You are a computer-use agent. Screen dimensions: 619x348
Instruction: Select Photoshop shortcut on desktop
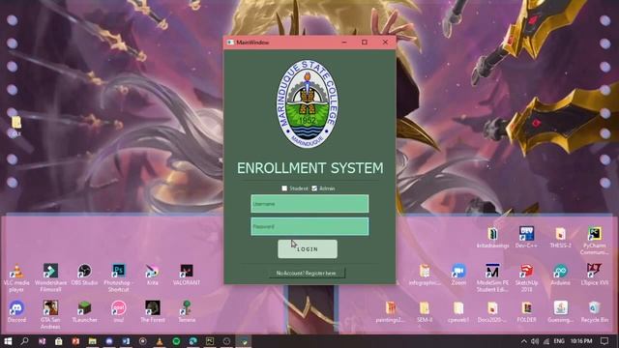pyautogui.click(x=118, y=277)
